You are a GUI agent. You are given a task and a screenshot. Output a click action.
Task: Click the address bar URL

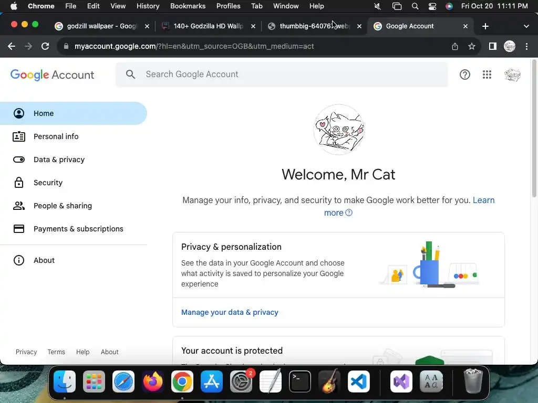click(x=194, y=46)
